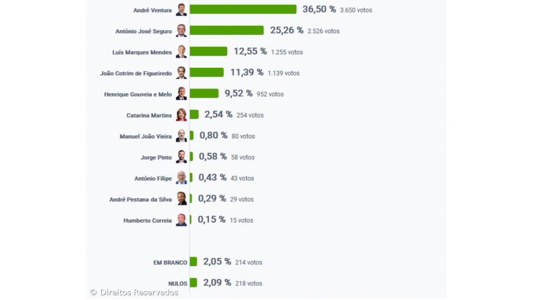Click the photo next to André Ventura

(x=181, y=10)
